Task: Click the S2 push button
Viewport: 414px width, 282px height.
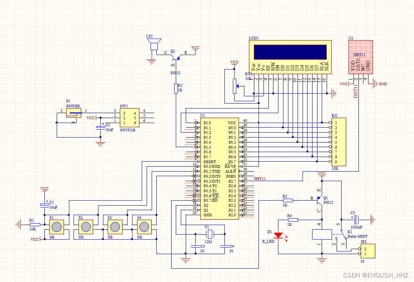Action: pos(86,227)
